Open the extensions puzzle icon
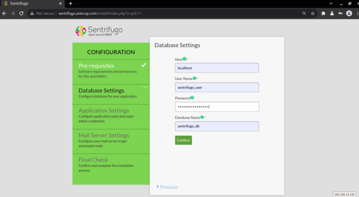 pyautogui.click(x=323, y=13)
